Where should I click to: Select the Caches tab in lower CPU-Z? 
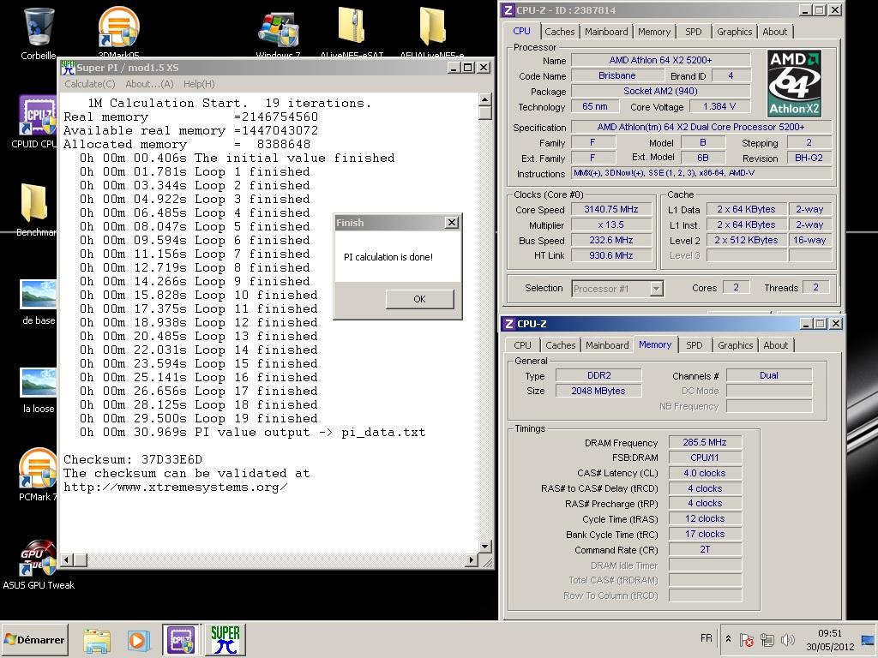pos(561,345)
